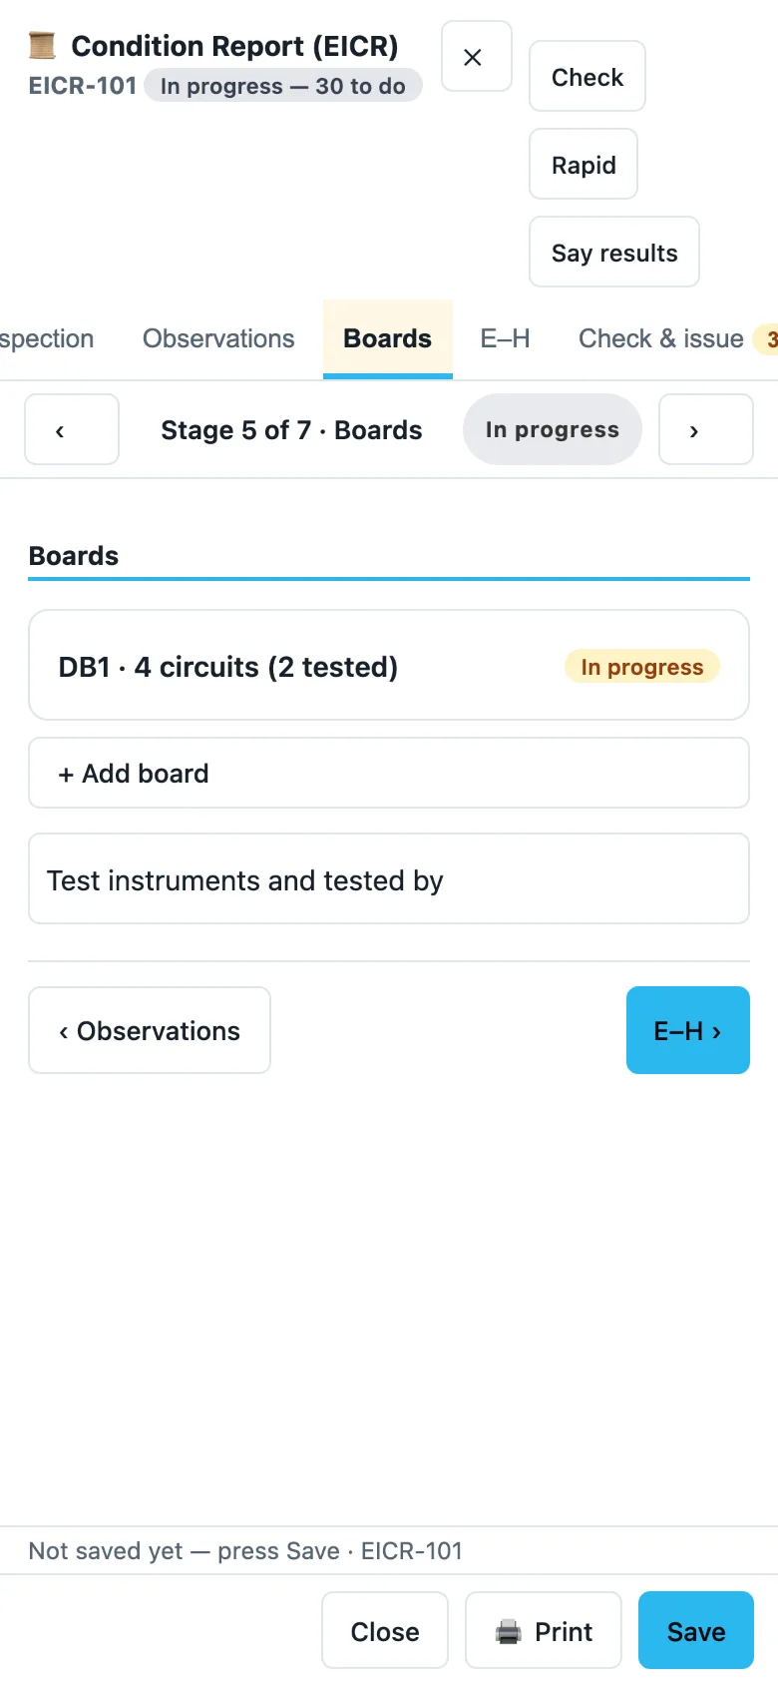Add a new board
Viewport: 778px width, 1685px height.
[x=389, y=773]
